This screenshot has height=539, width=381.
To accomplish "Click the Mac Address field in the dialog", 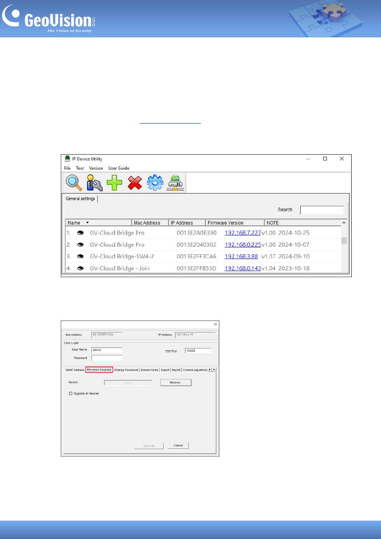I will pos(107,334).
